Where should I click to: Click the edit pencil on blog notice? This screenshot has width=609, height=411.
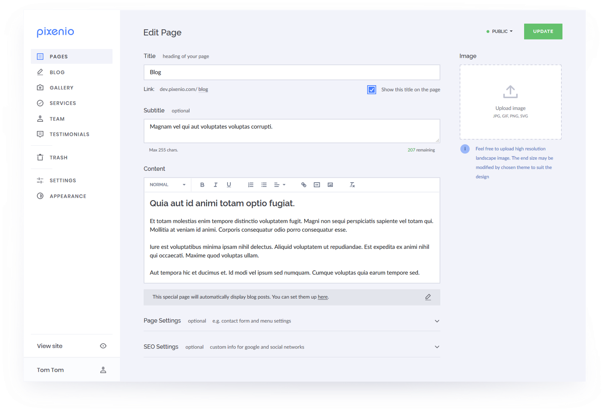(428, 297)
